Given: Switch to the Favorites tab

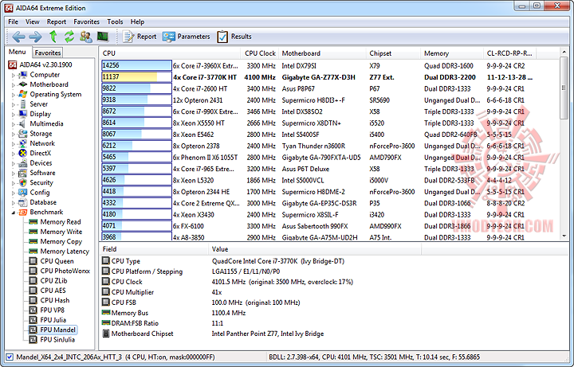Looking at the screenshot, I should point(48,53).
